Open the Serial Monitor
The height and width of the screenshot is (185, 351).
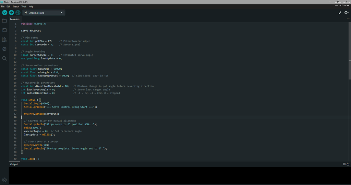coord(346,13)
